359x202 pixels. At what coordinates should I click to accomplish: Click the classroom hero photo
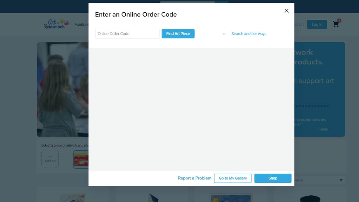pos(63,89)
